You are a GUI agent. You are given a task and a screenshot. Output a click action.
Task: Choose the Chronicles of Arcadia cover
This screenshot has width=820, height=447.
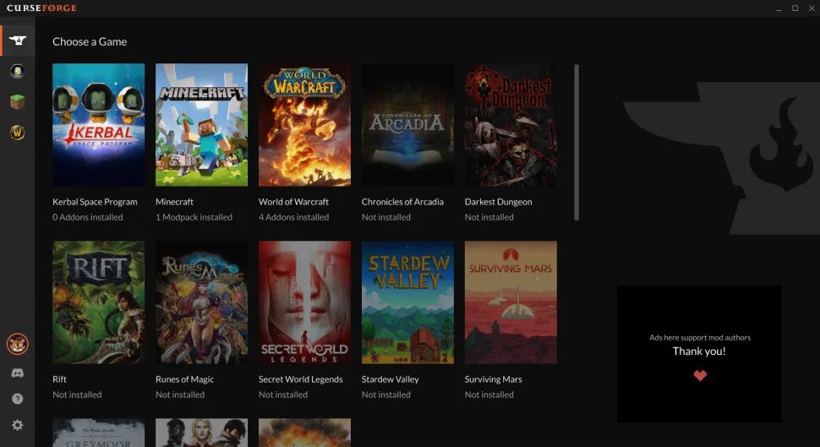coord(407,125)
